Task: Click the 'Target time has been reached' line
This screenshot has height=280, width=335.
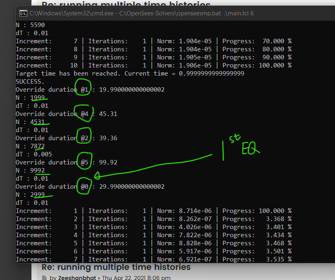Action: pos(130,74)
